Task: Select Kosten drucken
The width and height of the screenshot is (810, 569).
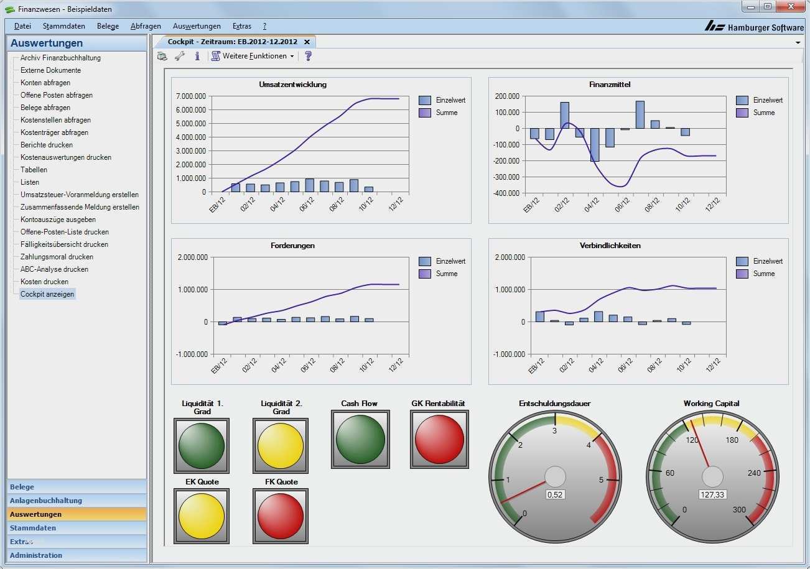Action: click(44, 282)
